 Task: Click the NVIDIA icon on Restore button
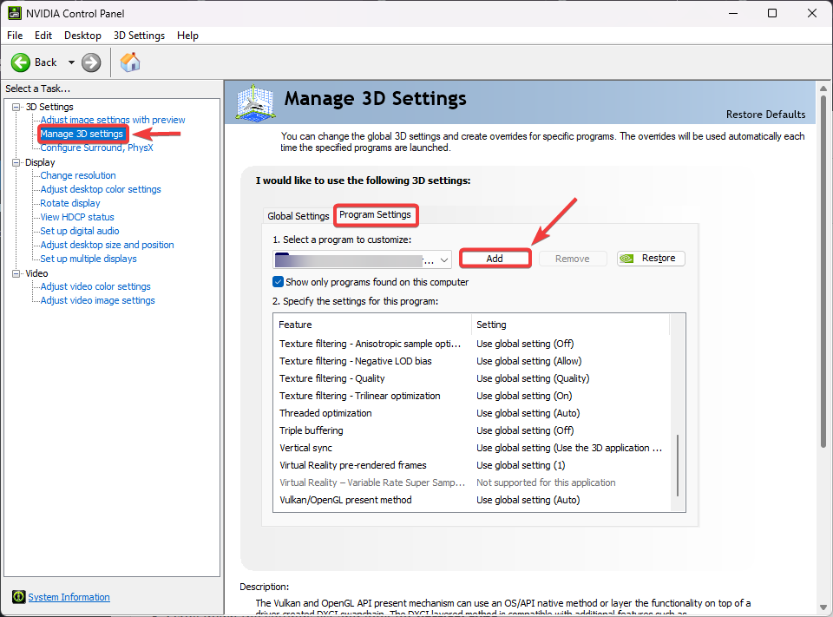click(630, 259)
